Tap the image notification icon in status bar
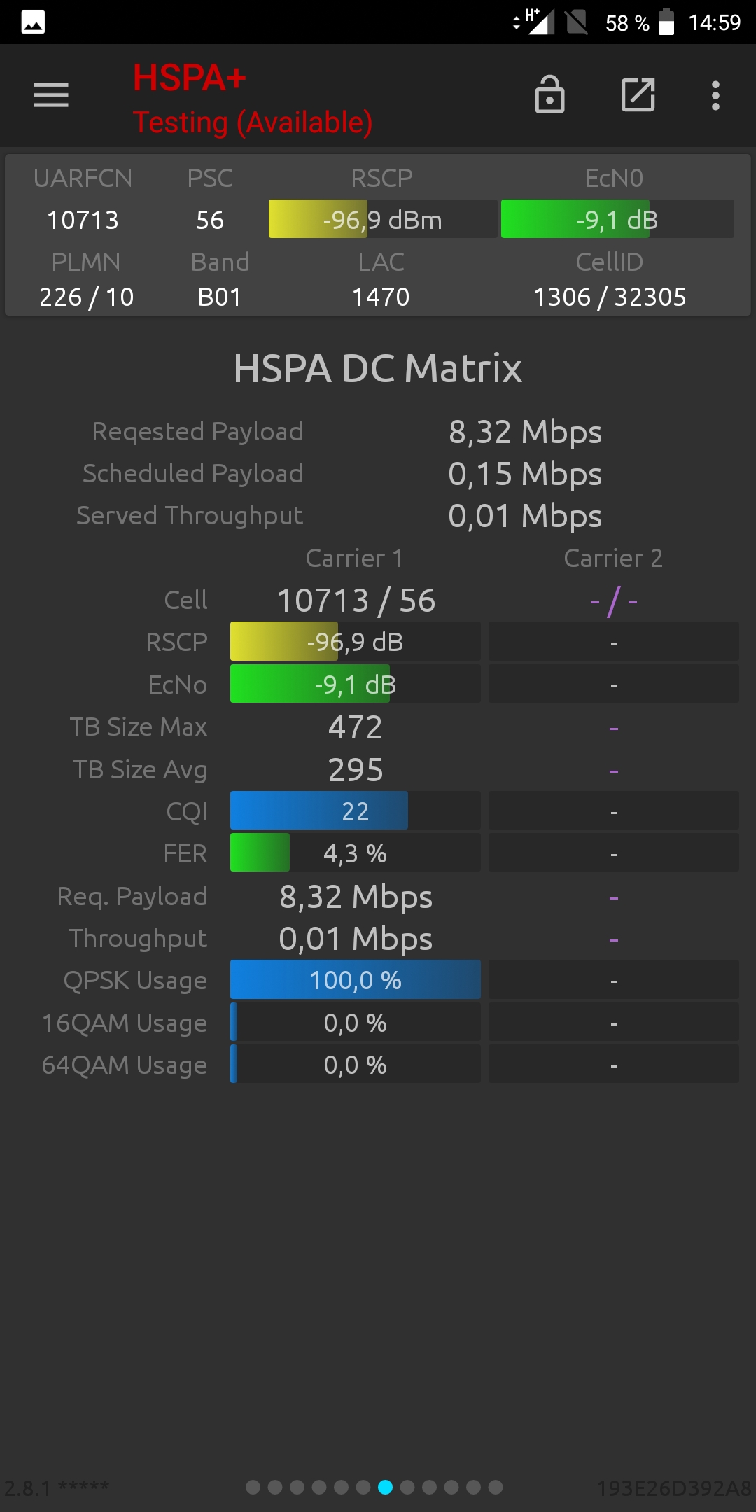Image resolution: width=756 pixels, height=1512 pixels. point(34,22)
